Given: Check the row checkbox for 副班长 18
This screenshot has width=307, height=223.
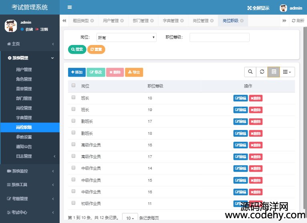Looking at the screenshot, I should click(x=73, y=133).
